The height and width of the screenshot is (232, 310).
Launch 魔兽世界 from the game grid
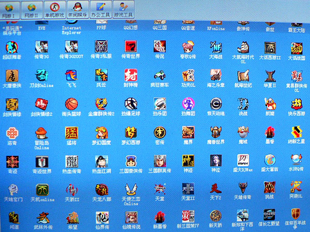point(214,131)
